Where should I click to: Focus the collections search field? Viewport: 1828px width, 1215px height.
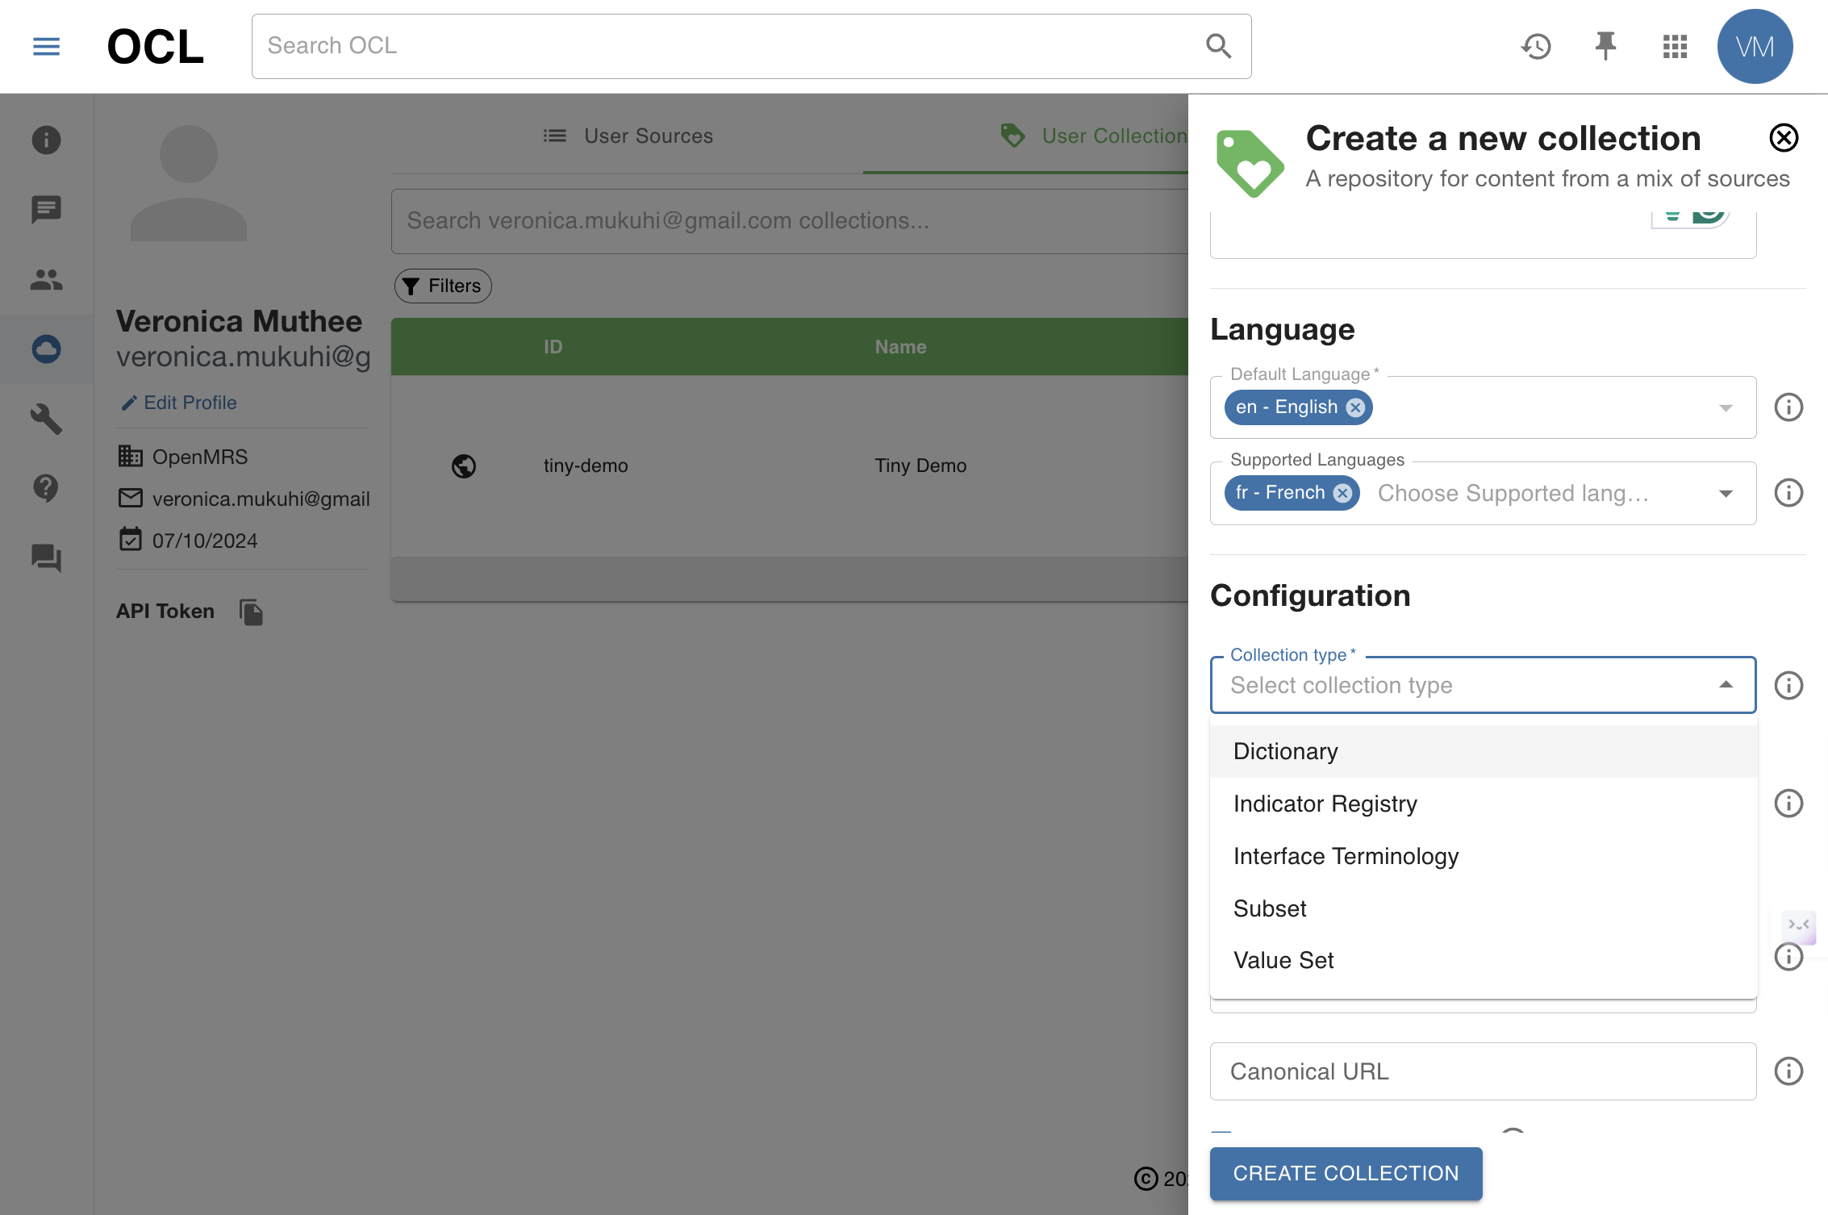pyautogui.click(x=791, y=221)
